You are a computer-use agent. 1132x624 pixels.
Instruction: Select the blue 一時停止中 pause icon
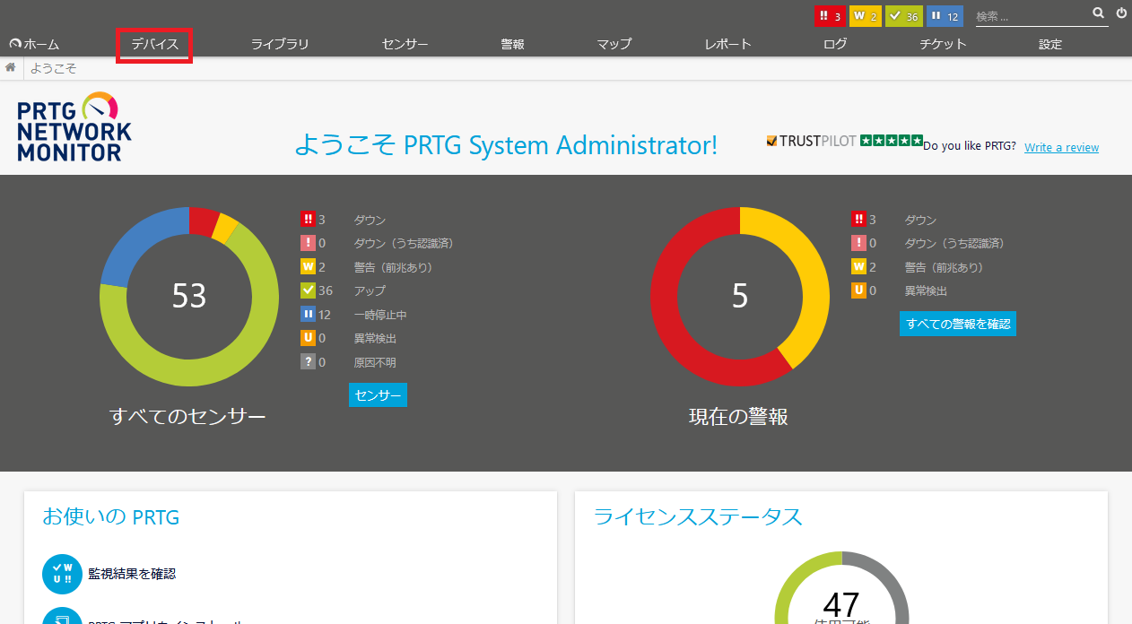pos(308,315)
